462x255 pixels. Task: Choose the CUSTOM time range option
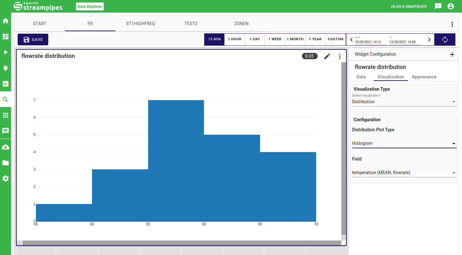[x=335, y=39]
